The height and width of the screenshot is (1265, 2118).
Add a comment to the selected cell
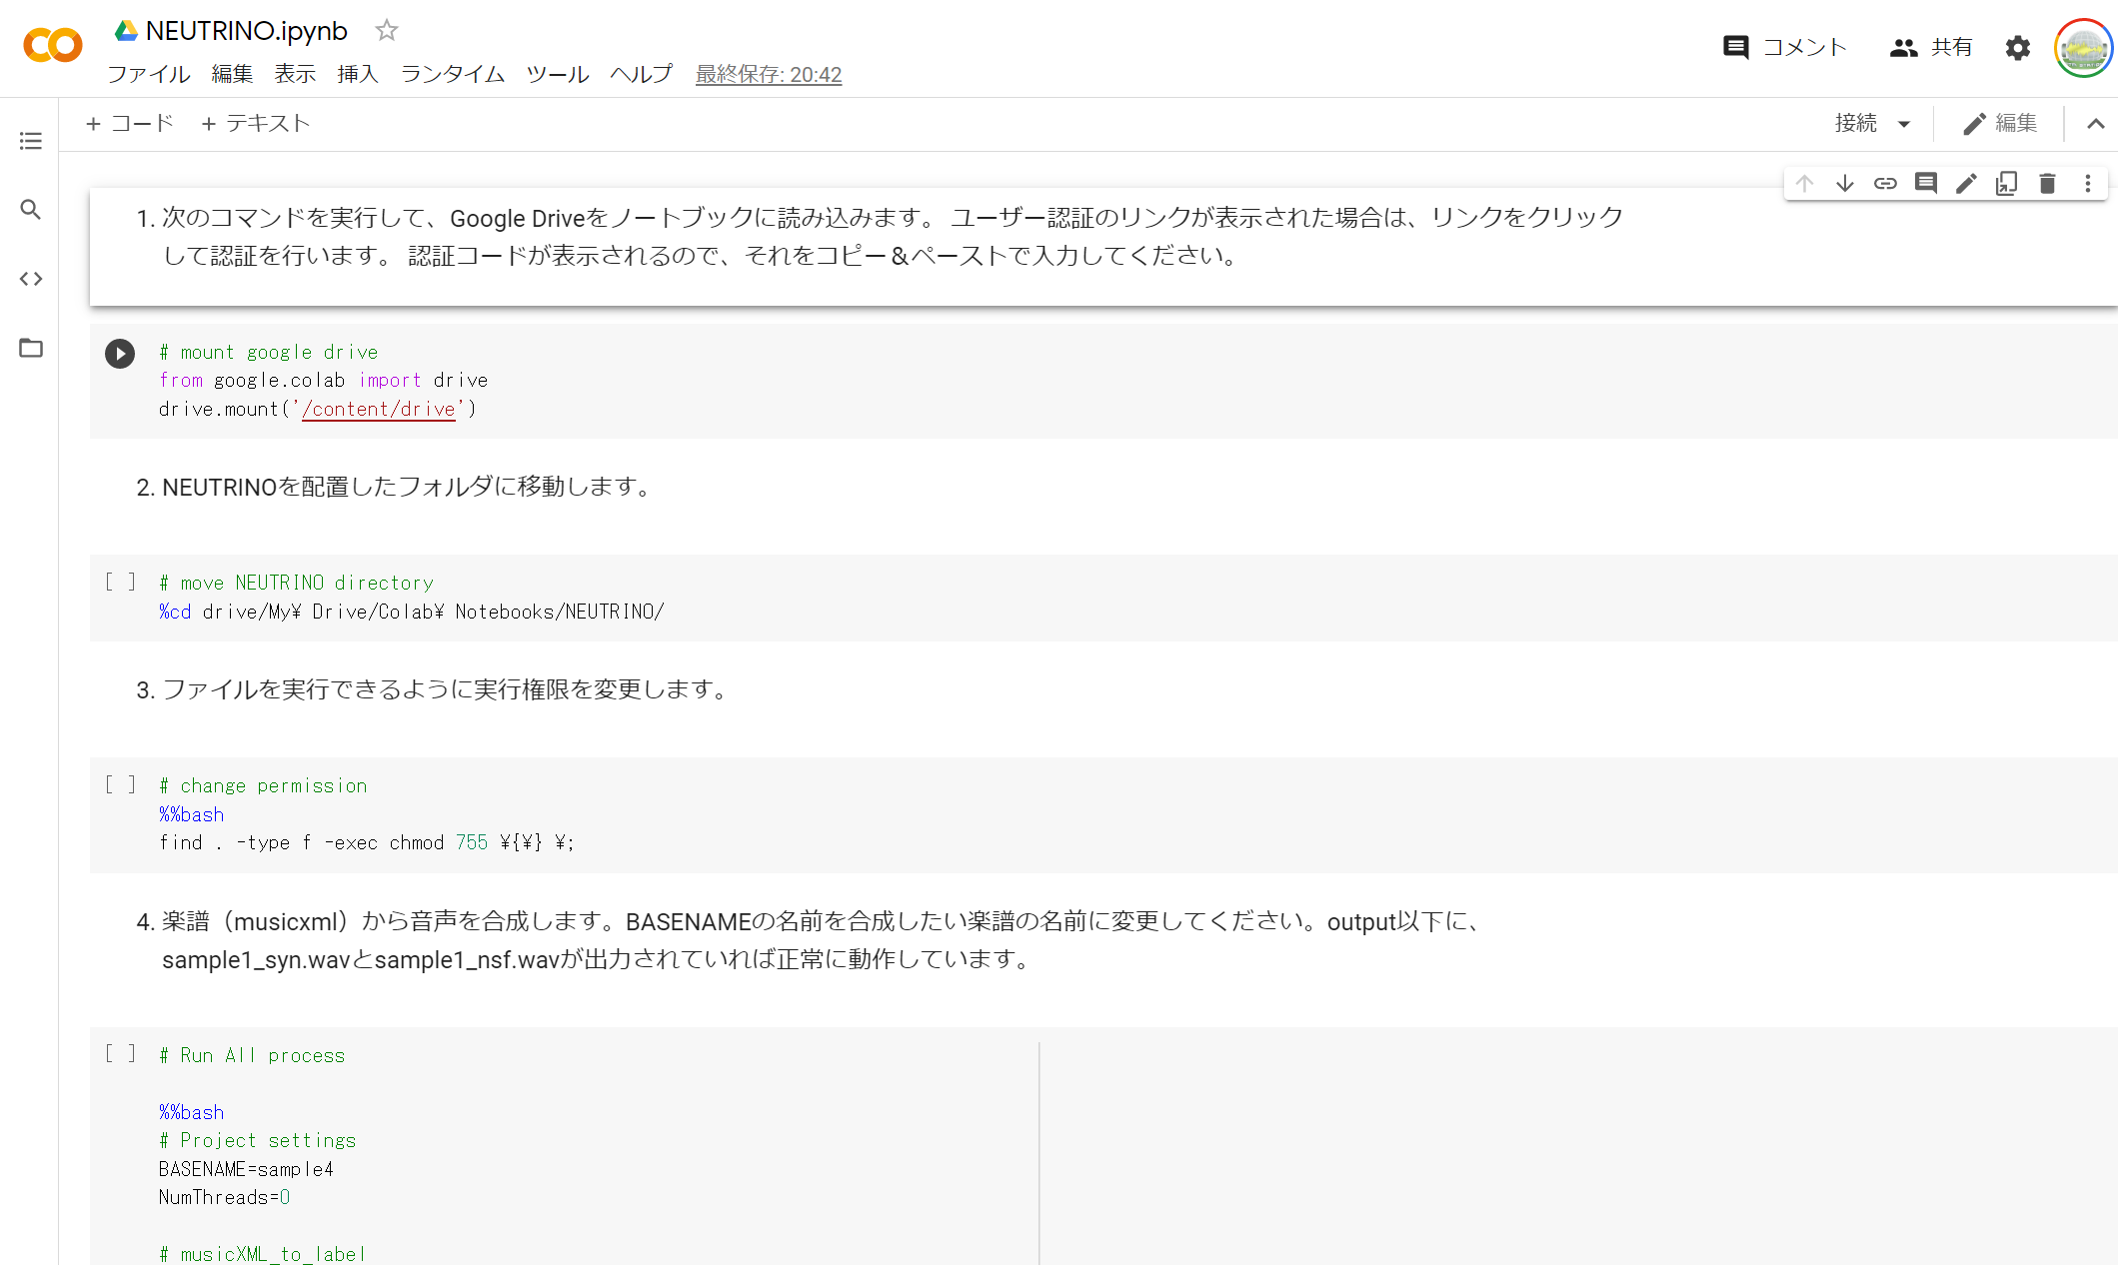[1926, 184]
